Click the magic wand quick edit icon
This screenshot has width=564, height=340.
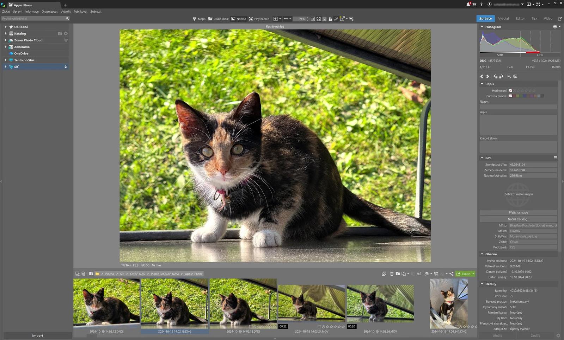509,76
